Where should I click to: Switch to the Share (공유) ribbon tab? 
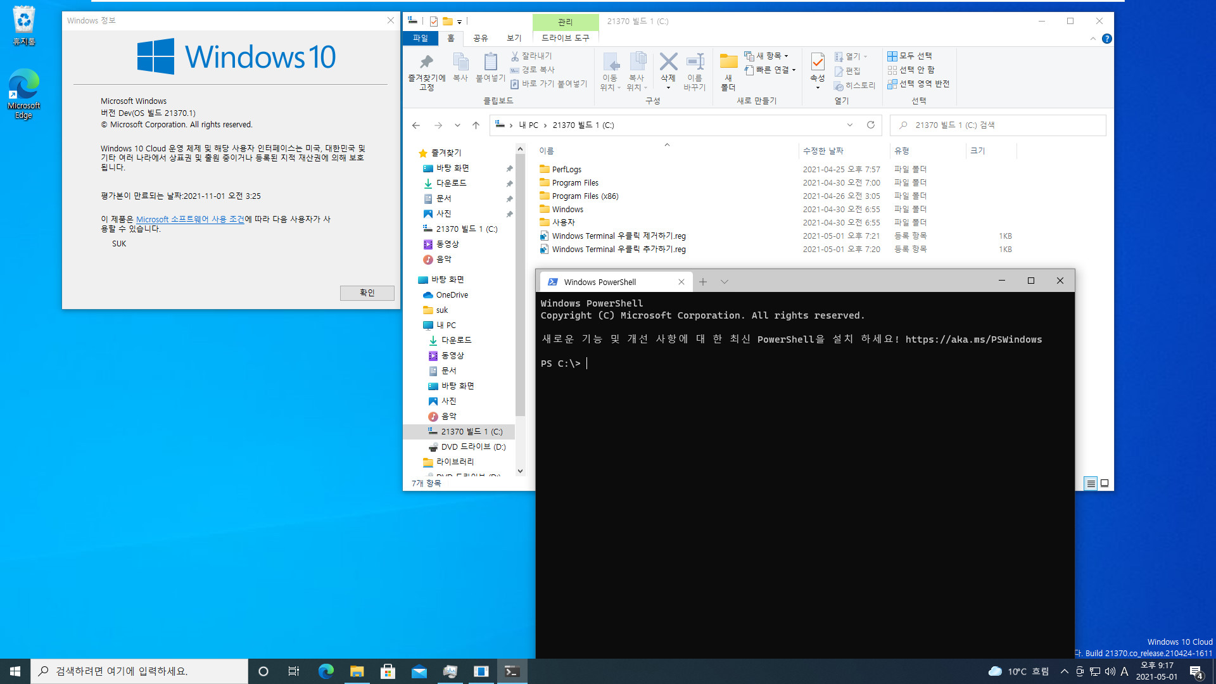pos(481,38)
